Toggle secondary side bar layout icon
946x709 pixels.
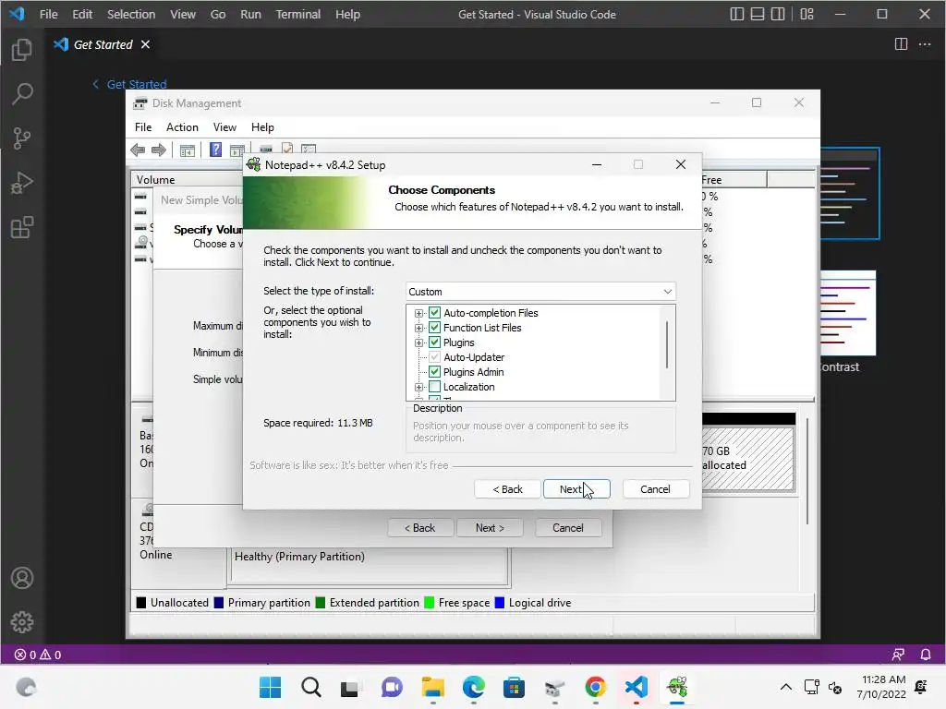click(x=778, y=14)
